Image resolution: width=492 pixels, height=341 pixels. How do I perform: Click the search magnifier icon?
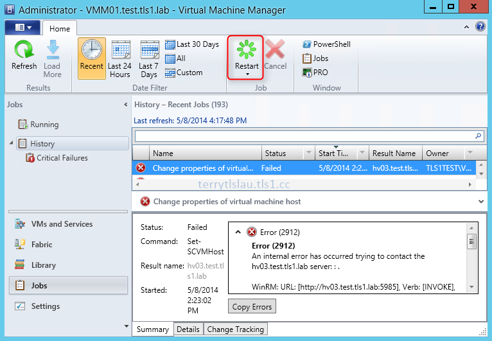(x=479, y=136)
